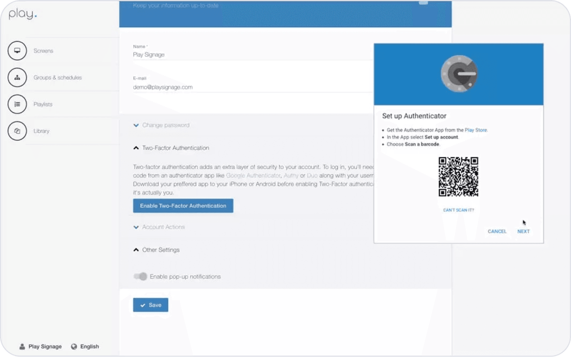Open Play Signage user profile at bottom
Image resolution: width=571 pixels, height=357 pixels.
(x=40, y=347)
